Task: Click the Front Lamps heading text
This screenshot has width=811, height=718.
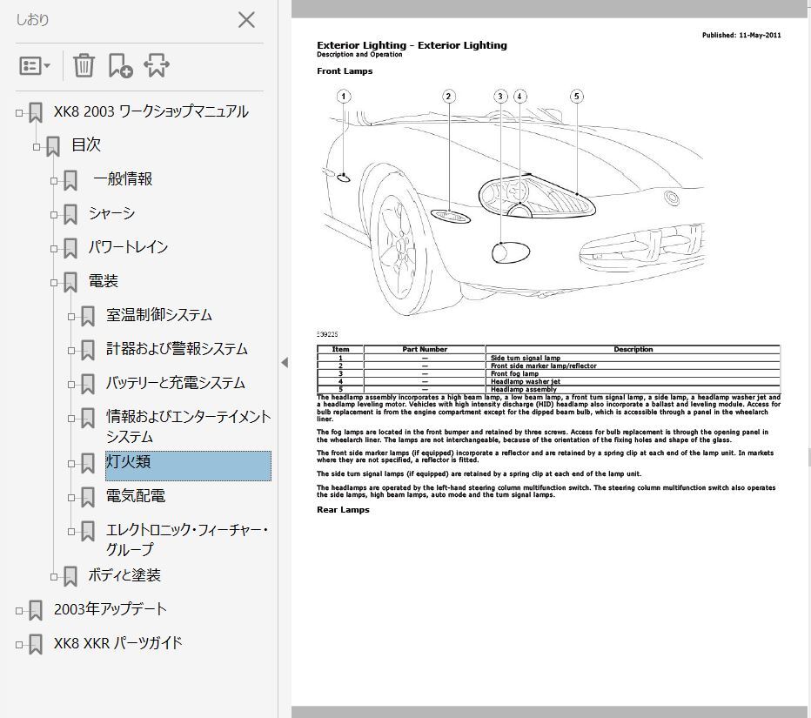Action: (x=345, y=71)
